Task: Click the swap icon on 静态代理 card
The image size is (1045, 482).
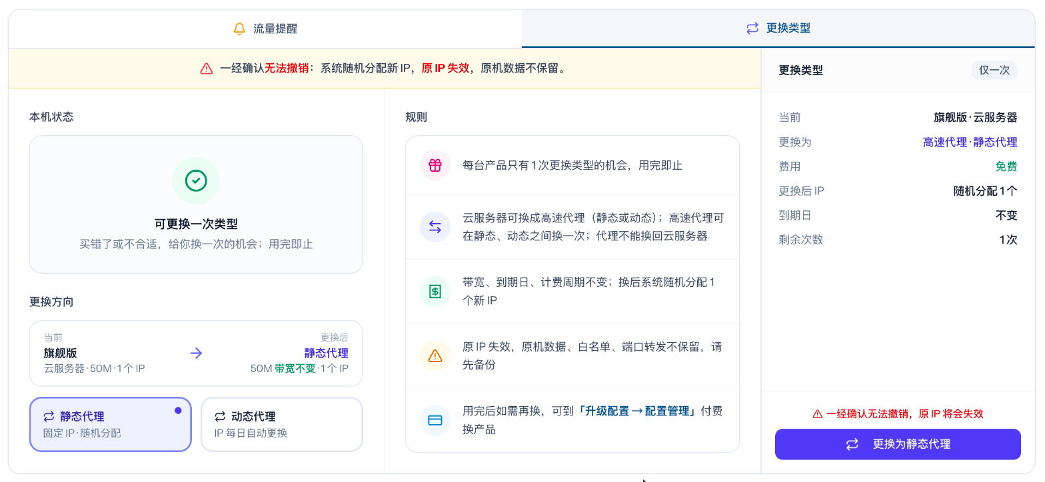Action: coord(49,417)
